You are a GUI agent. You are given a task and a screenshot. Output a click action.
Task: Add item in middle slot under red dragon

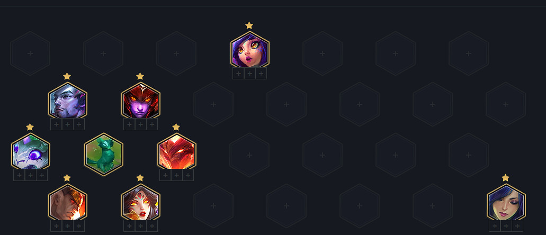[176, 175]
